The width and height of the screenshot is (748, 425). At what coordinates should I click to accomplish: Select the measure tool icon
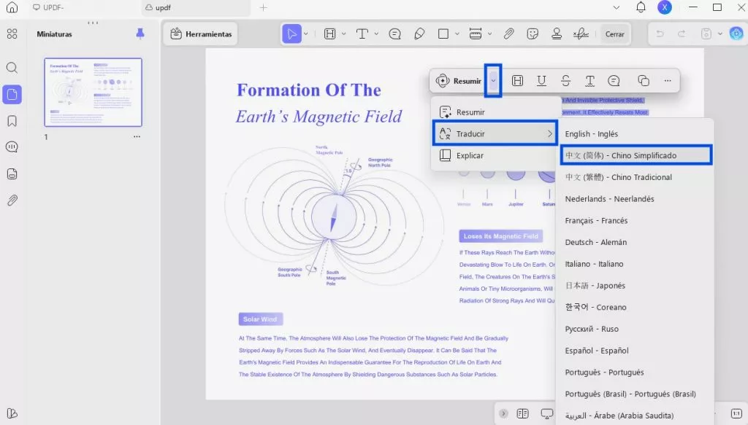[476, 34]
